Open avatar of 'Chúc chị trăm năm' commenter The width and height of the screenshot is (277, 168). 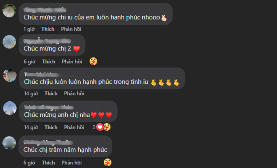[9, 143]
